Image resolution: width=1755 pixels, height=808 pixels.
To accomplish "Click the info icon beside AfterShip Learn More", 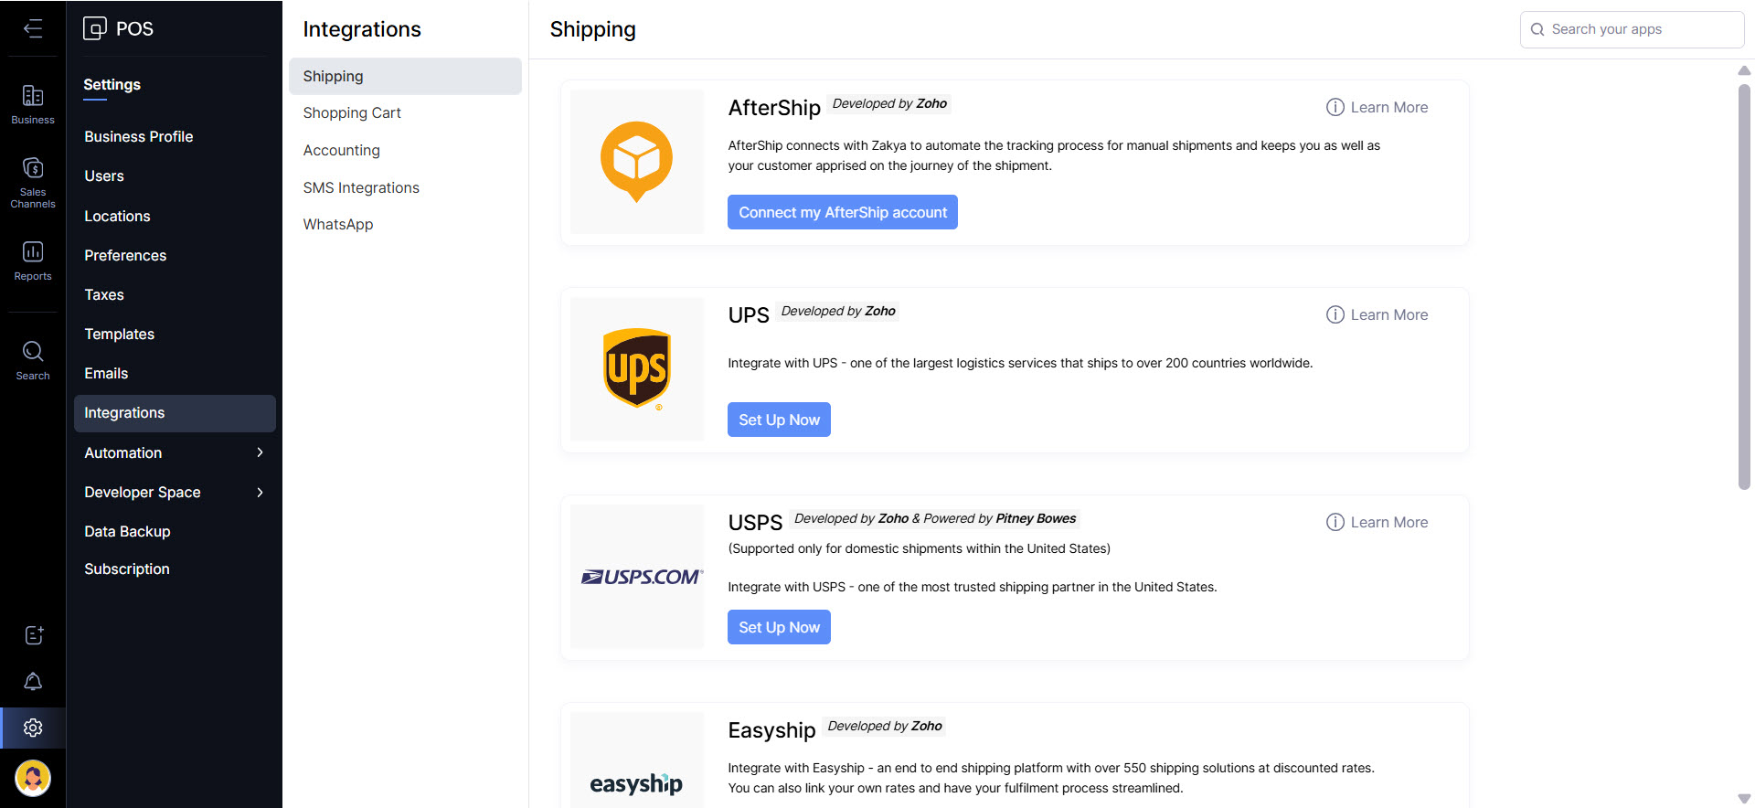I will tap(1335, 108).
